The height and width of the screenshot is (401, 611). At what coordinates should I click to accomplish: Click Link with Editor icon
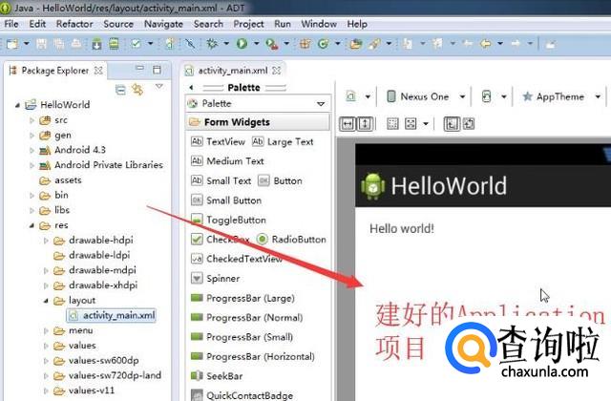coord(137,90)
